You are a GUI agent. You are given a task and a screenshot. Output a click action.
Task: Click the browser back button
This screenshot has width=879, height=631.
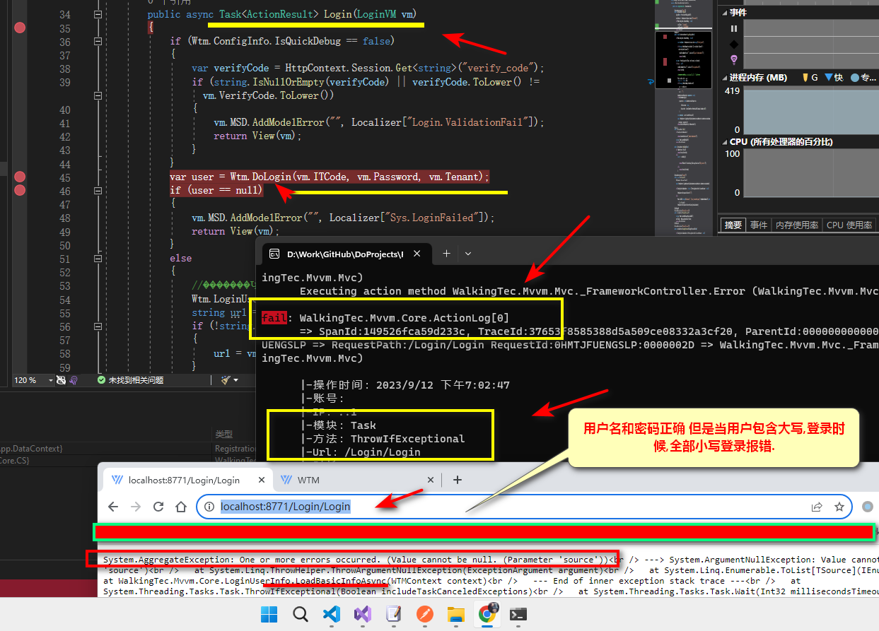point(113,507)
